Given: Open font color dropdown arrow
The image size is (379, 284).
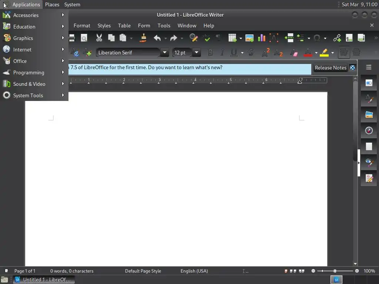Looking at the screenshot, I should 316,53.
